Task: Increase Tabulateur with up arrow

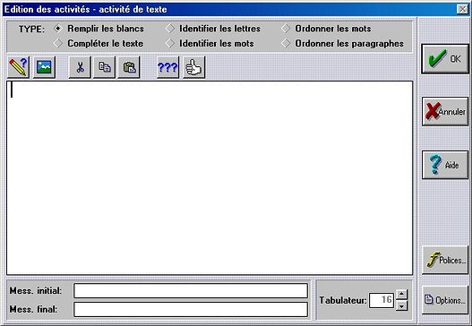Action: pyautogui.click(x=402, y=294)
